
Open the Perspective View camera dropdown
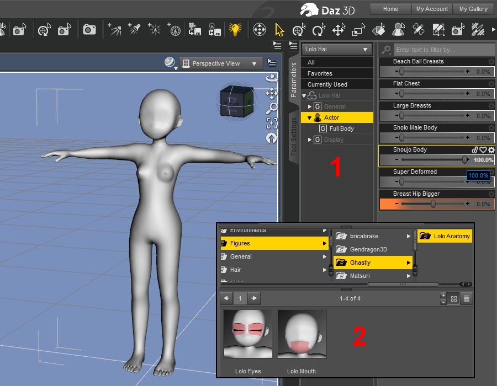(x=221, y=63)
